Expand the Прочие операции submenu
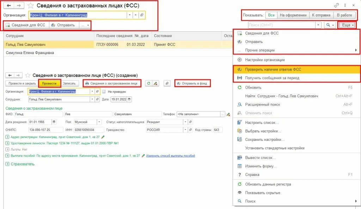The width and height of the screenshot is (361, 209). click(296, 50)
